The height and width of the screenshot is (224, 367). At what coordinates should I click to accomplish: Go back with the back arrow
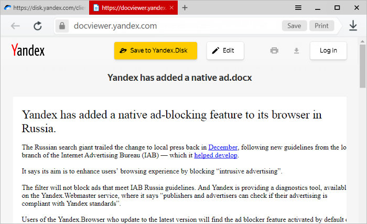point(15,26)
